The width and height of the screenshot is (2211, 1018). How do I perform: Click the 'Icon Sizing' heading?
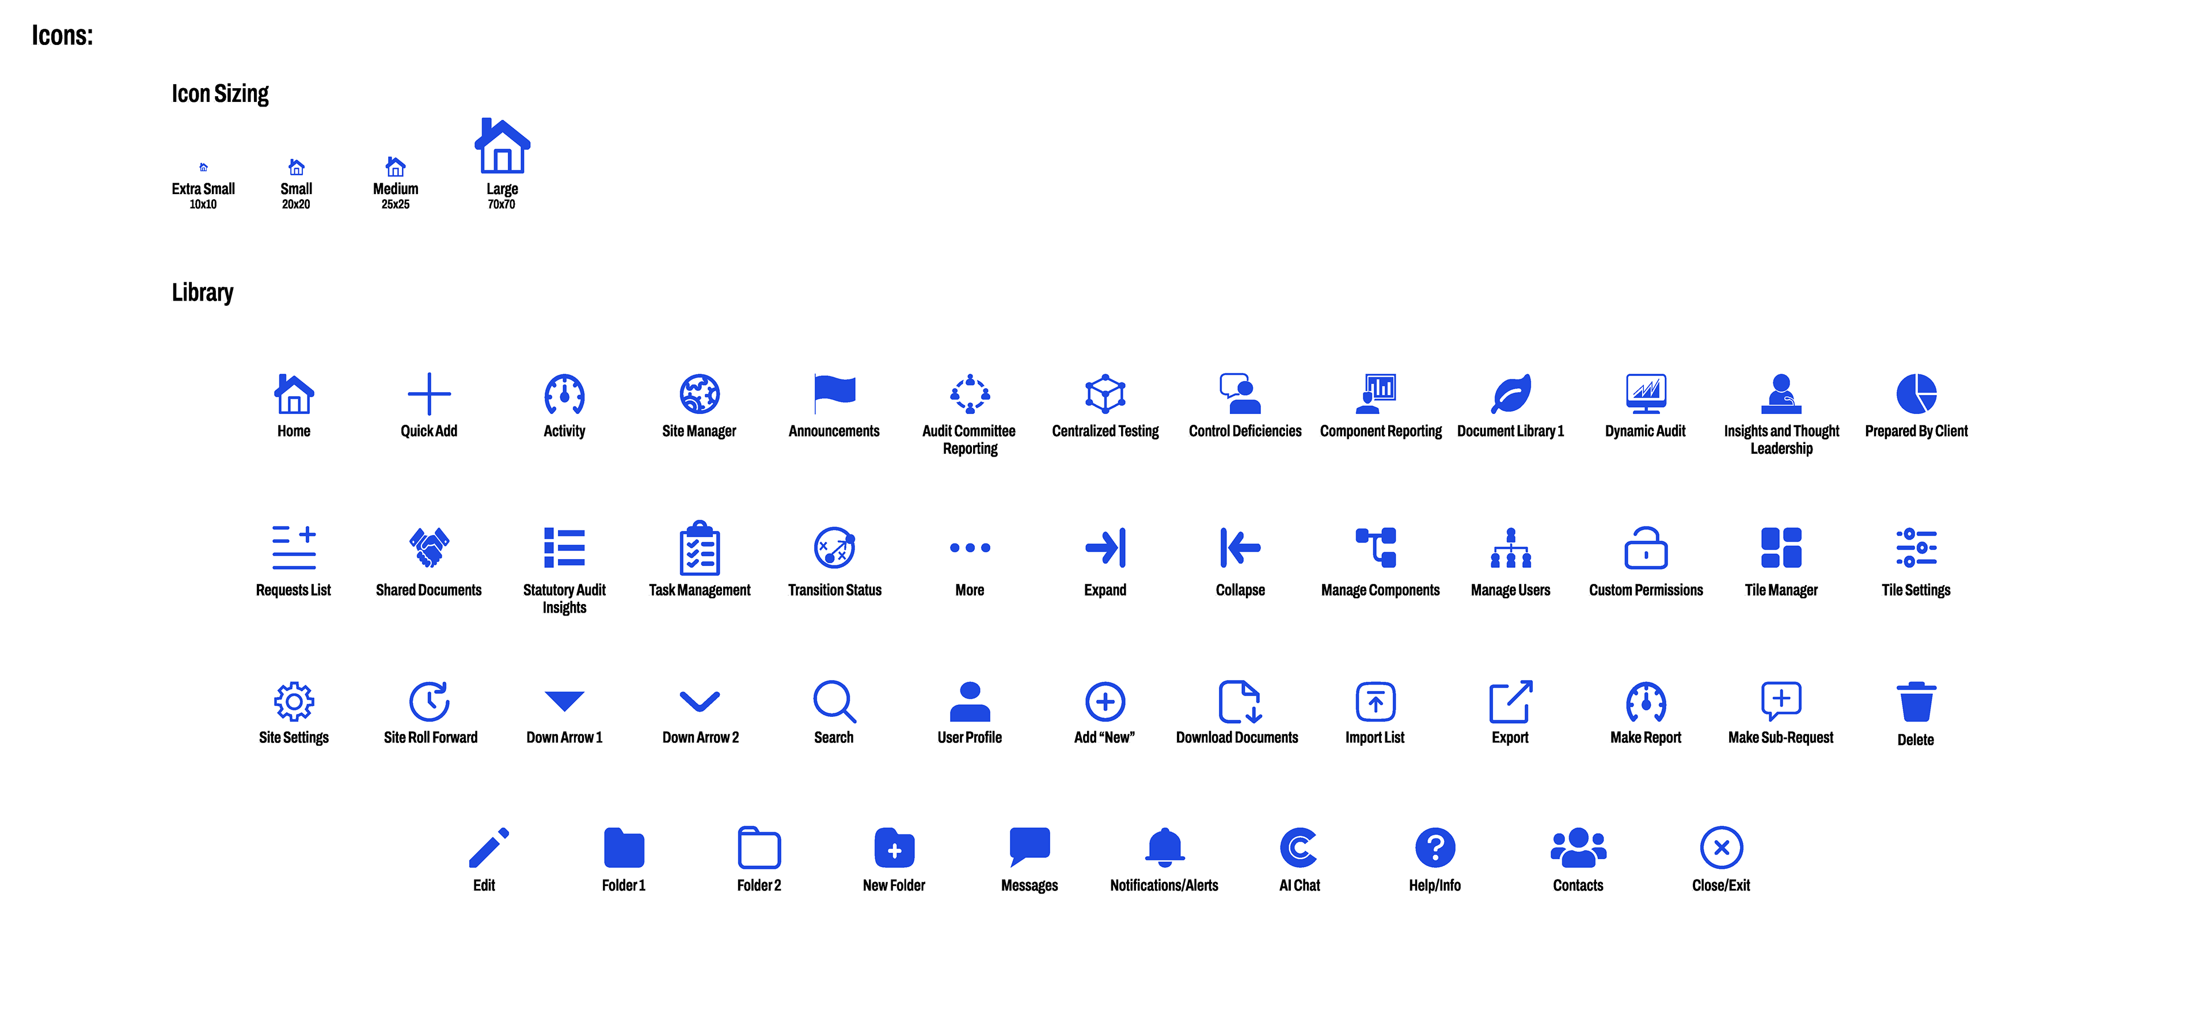pyautogui.click(x=220, y=93)
